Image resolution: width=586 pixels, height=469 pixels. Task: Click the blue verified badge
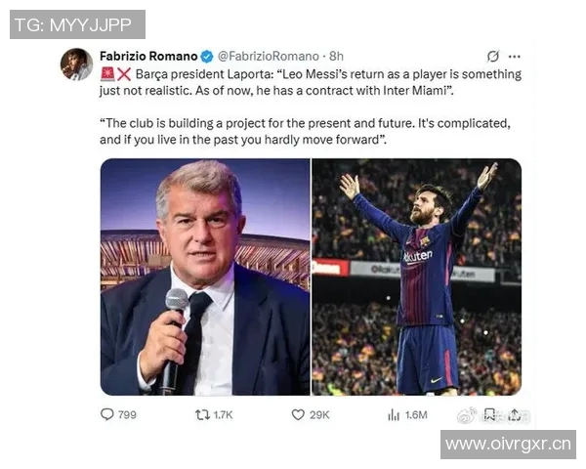pyautogui.click(x=206, y=57)
